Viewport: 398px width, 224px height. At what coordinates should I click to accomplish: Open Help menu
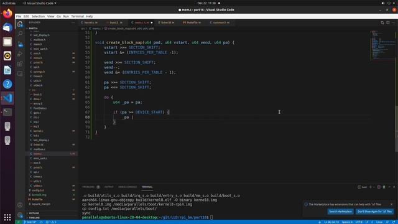[90, 16]
